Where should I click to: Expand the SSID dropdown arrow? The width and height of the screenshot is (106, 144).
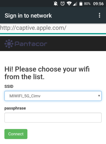point(99,96)
